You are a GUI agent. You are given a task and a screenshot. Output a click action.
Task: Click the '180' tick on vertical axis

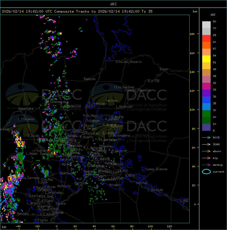pos(192,34)
